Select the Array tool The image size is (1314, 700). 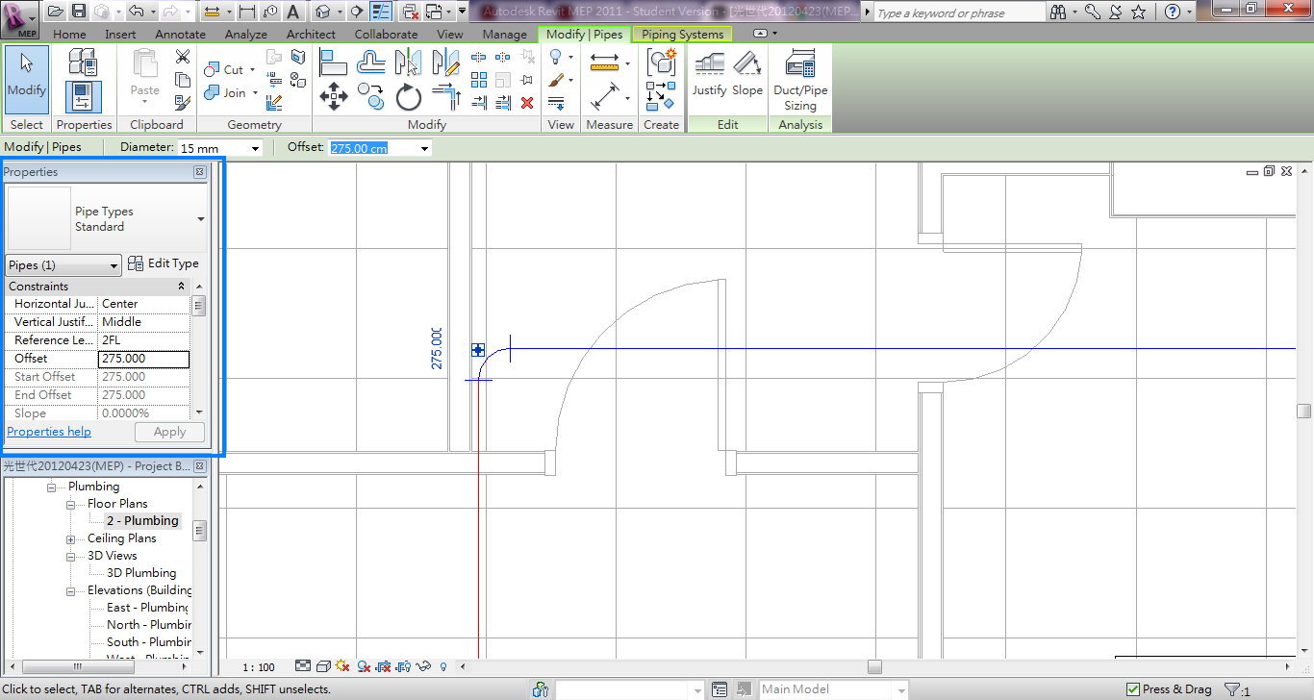(479, 80)
